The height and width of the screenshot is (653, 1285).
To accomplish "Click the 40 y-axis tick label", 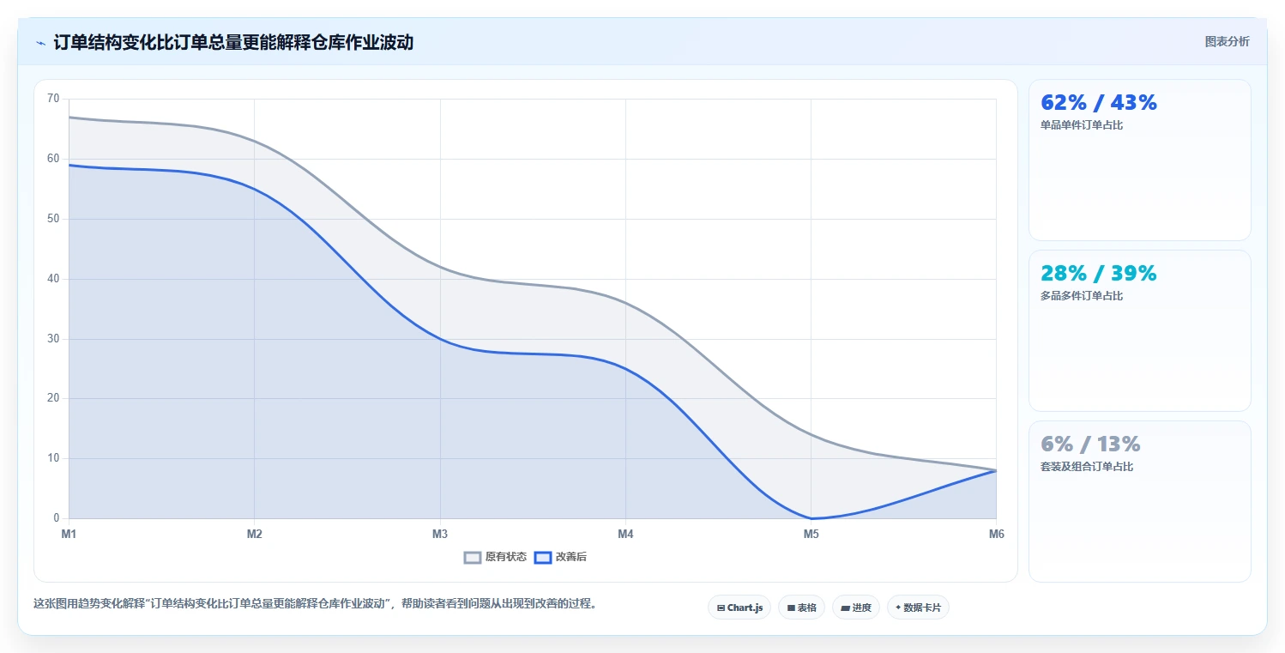I will pos(53,279).
